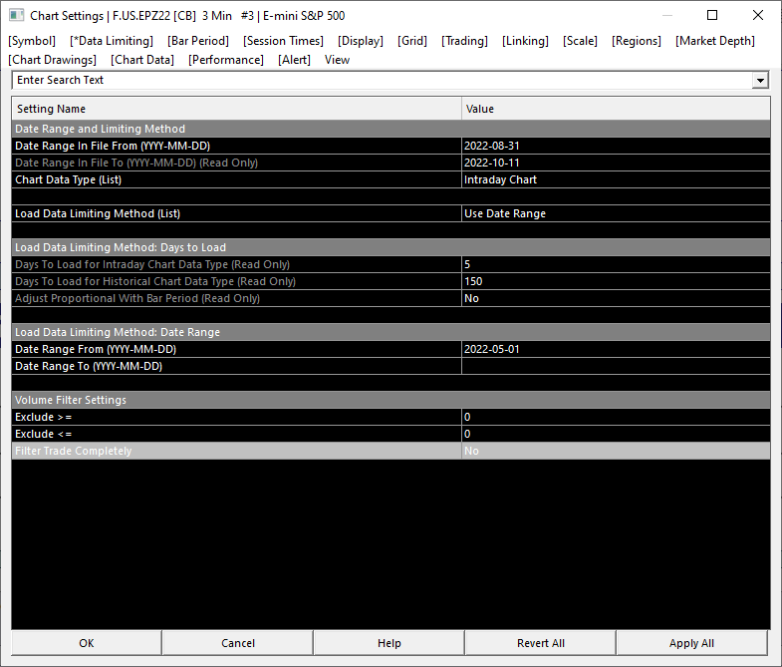This screenshot has width=782, height=667.
Task: Switch to the [Bar Period] tab
Action: point(198,41)
